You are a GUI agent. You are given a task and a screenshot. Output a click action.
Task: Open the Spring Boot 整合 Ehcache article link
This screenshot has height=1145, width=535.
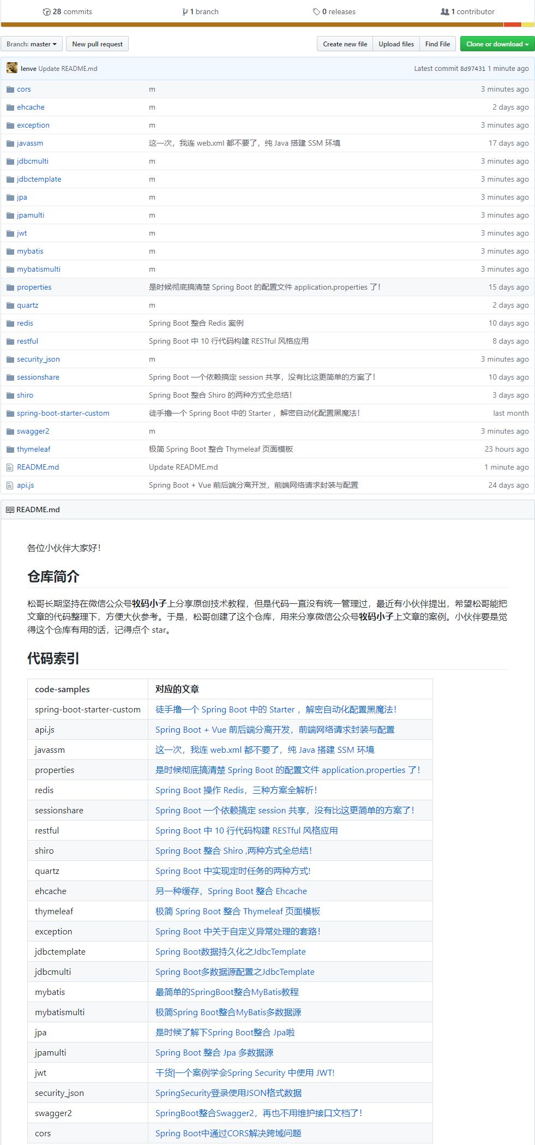pyautogui.click(x=231, y=891)
